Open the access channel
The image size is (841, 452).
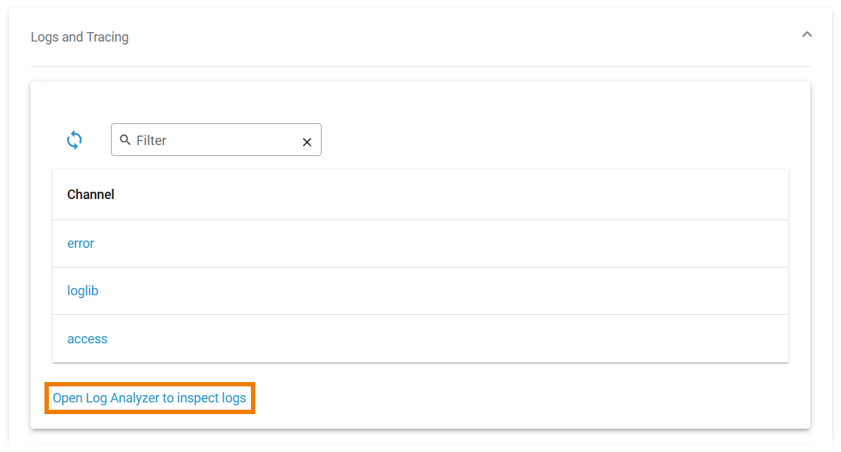click(x=87, y=339)
